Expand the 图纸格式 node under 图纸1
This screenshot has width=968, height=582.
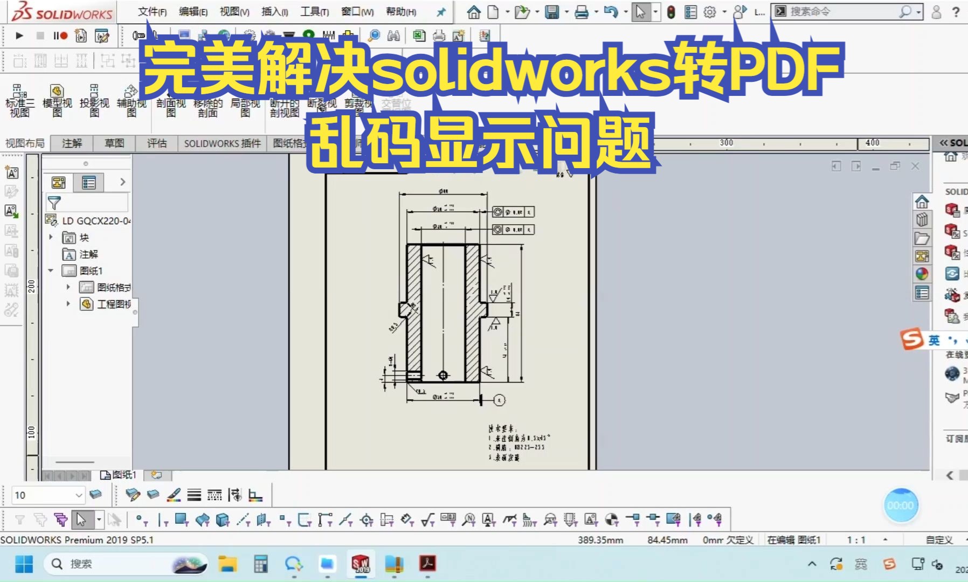coord(68,287)
